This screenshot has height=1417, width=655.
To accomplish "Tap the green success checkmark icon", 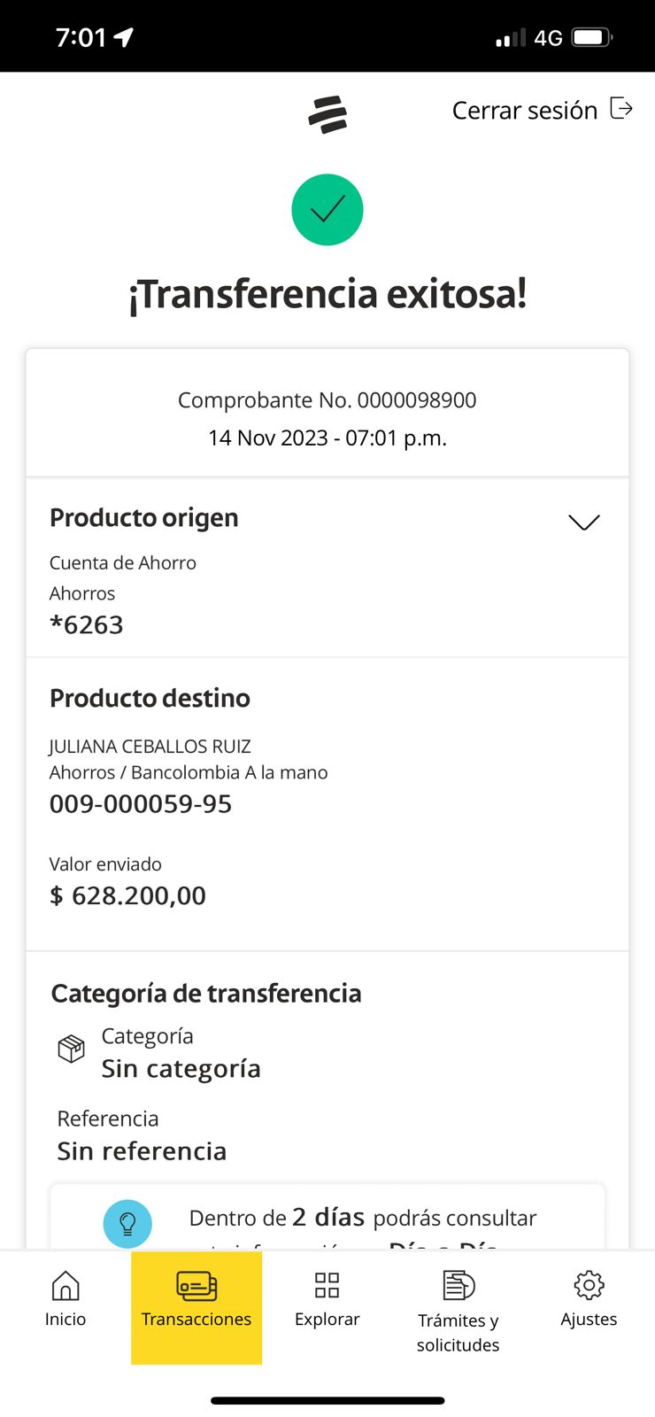I will click(x=327, y=210).
